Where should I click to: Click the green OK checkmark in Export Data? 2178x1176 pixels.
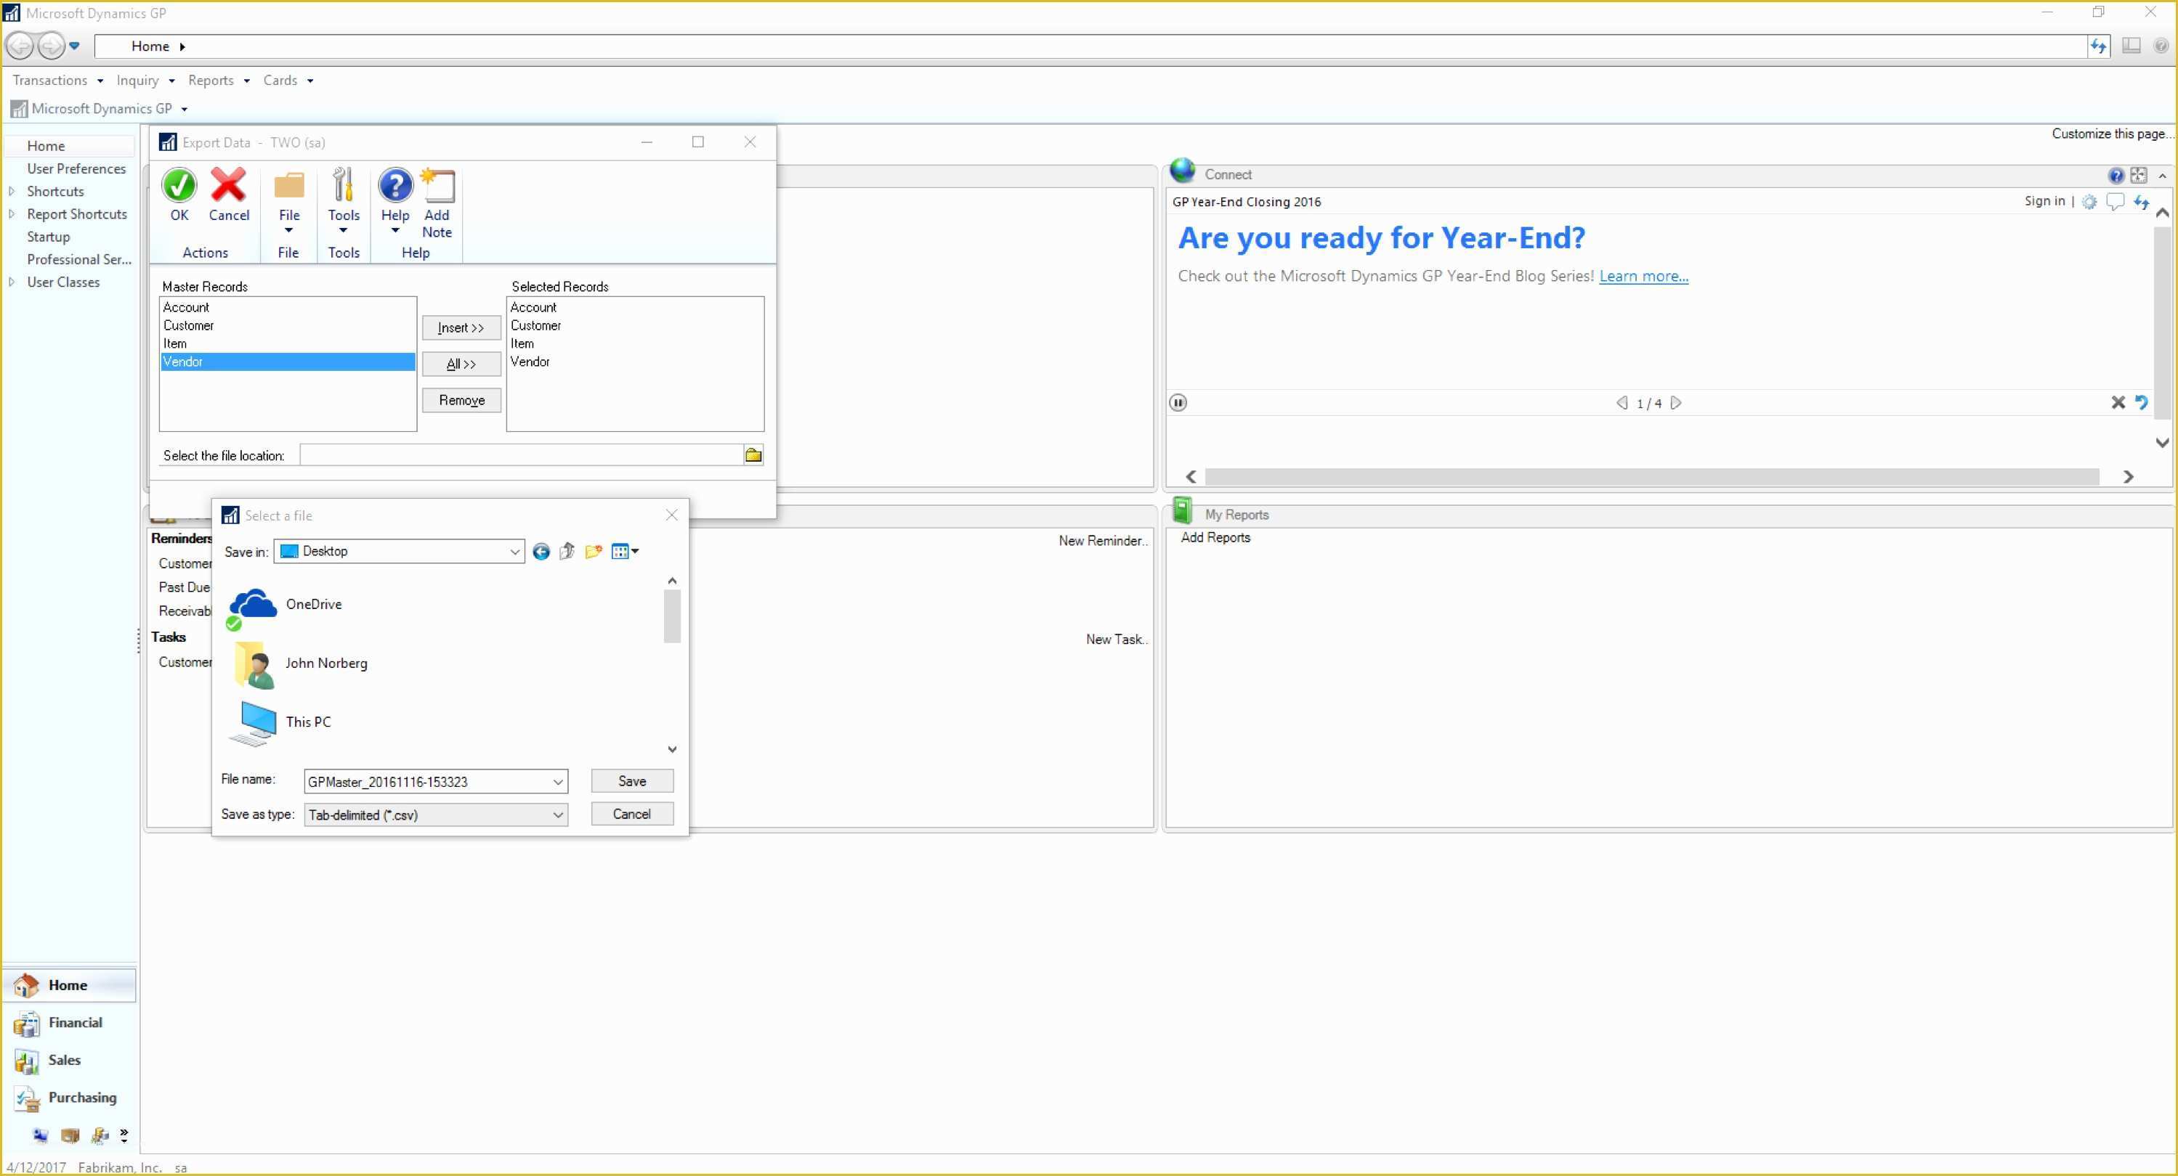pos(179,186)
